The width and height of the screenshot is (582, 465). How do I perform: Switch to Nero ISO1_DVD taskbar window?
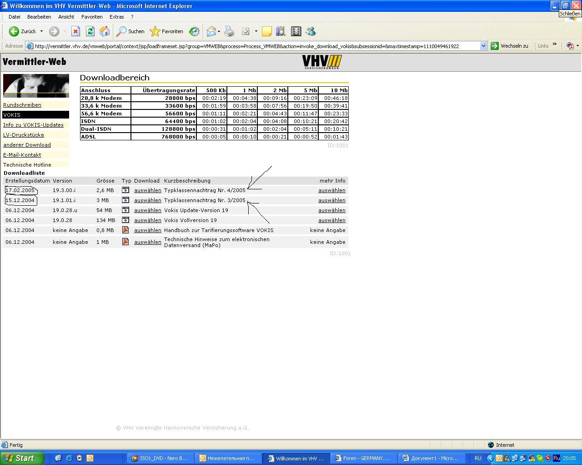160,458
